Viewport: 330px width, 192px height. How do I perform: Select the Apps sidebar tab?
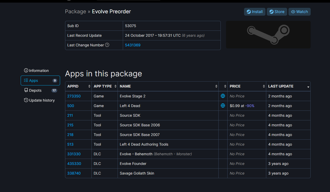(40, 80)
